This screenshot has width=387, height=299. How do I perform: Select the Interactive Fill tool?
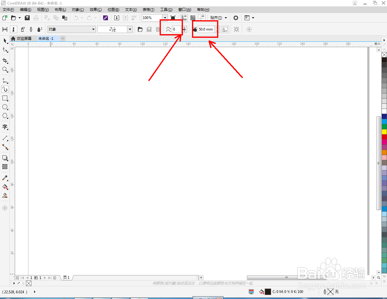point(5,187)
